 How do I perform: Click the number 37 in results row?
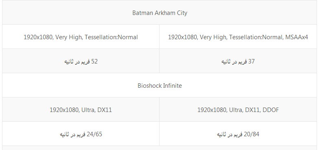(x=251, y=61)
